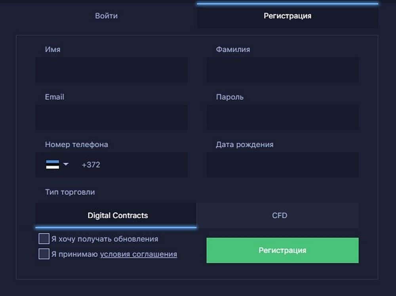Open the условия соглашения link
The height and width of the screenshot is (296, 396).
138,254
